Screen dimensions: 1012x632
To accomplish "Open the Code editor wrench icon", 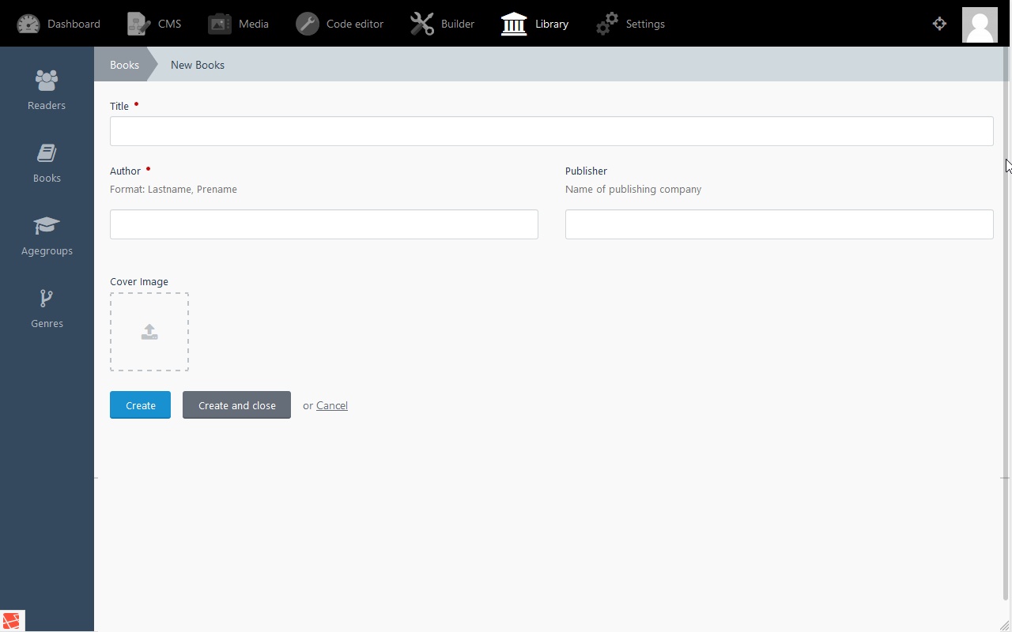I will click(308, 24).
